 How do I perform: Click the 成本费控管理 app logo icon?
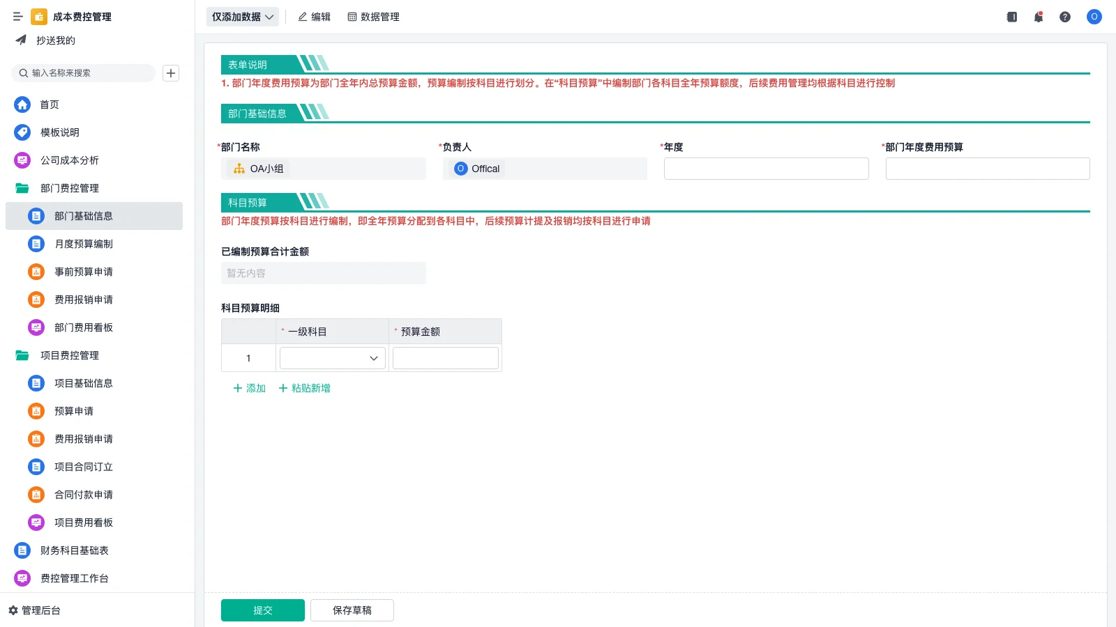point(39,17)
